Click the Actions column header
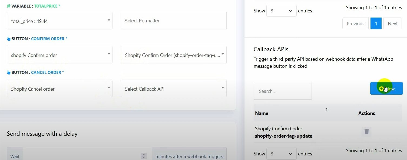The width and height of the screenshot is (407, 160). pyautogui.click(x=366, y=113)
